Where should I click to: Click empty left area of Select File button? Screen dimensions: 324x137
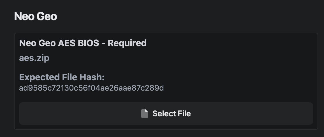pyautogui.click(x=70, y=114)
